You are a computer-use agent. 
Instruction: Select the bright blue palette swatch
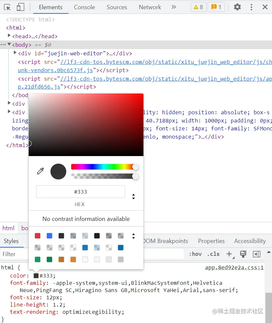point(49,236)
